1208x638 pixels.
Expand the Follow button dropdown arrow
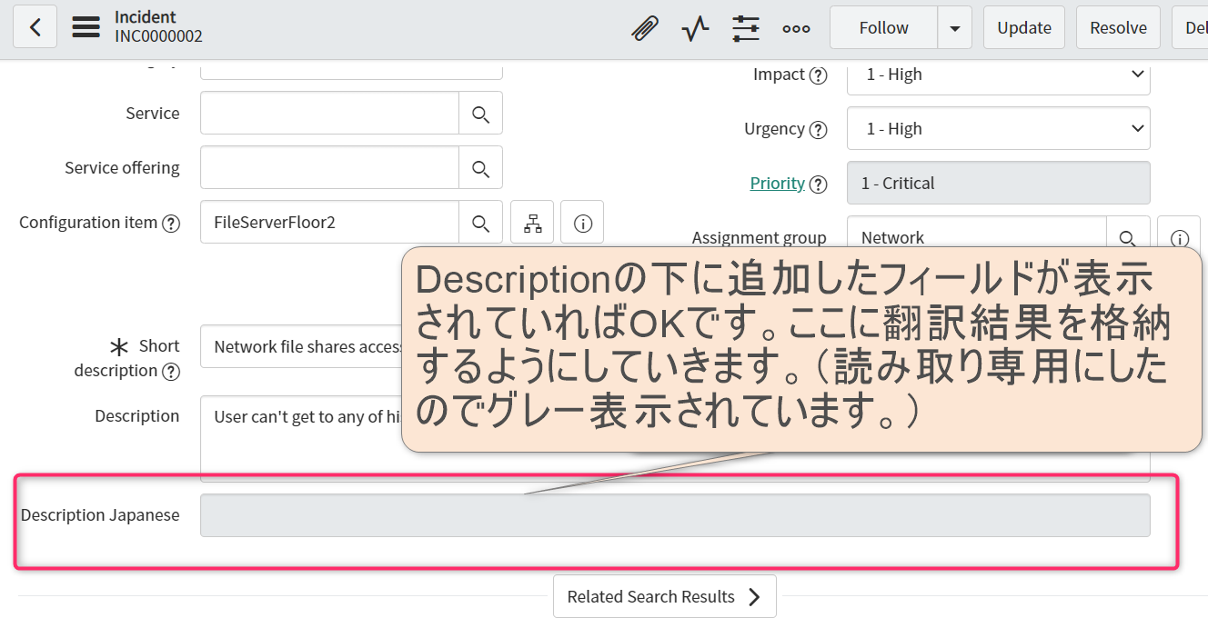click(954, 27)
